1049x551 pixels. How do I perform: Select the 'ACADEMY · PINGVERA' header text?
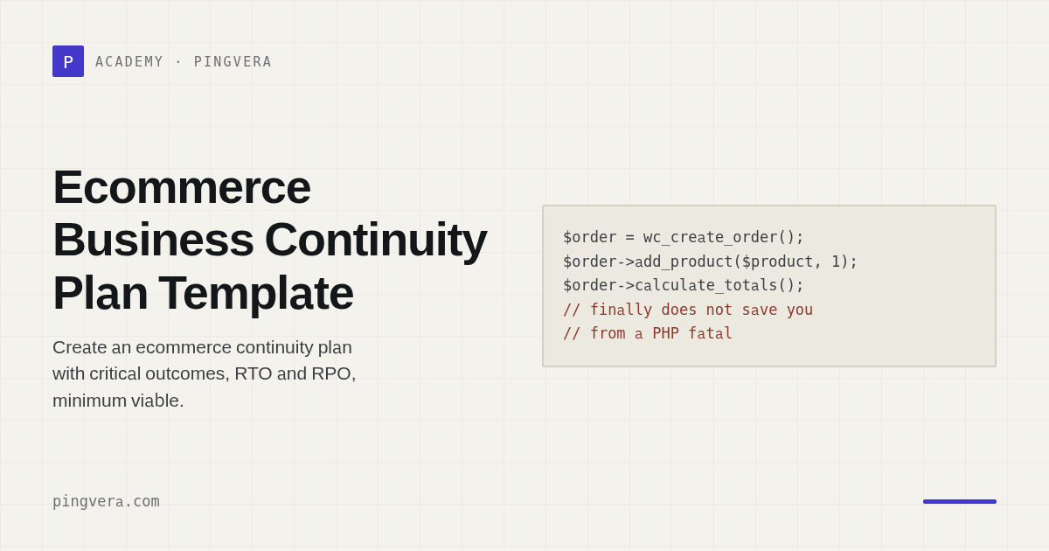184,62
